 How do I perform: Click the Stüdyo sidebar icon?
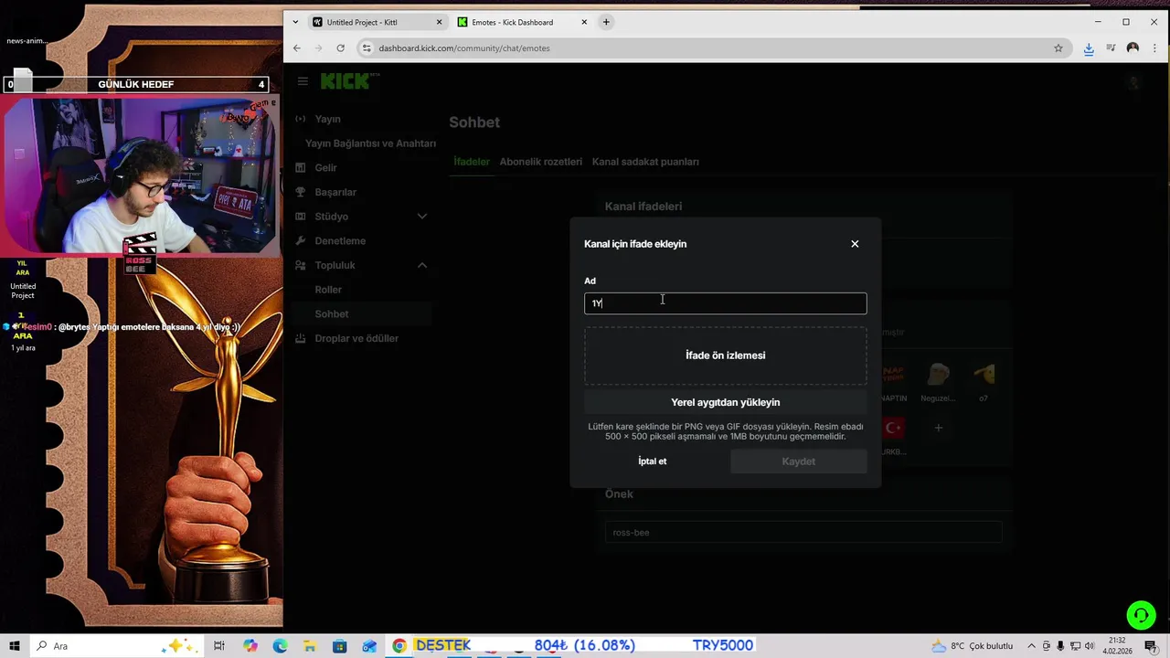[x=301, y=217]
